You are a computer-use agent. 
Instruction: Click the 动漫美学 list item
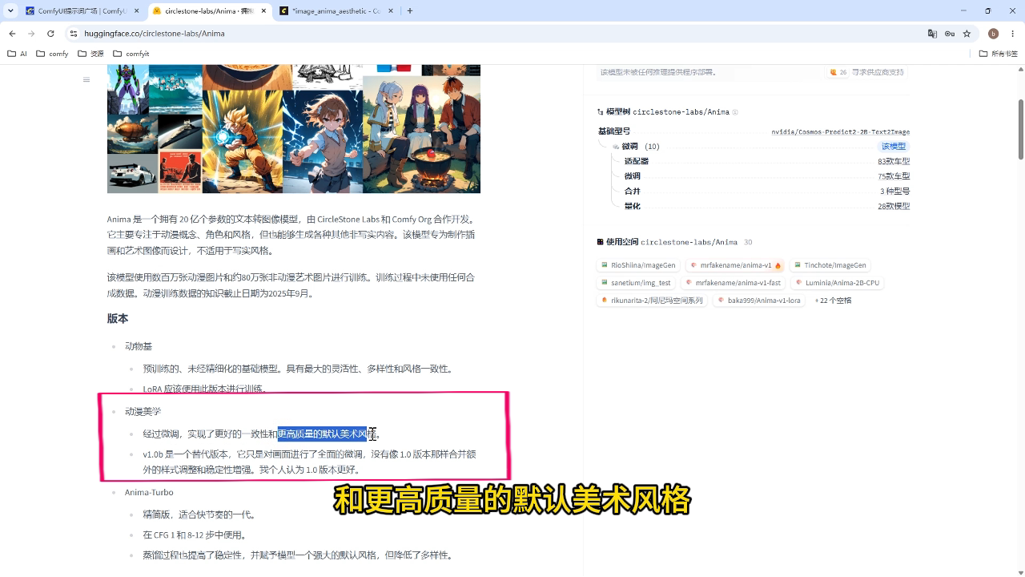(x=143, y=411)
